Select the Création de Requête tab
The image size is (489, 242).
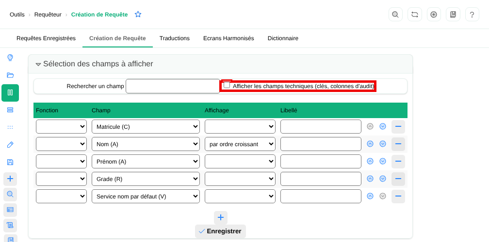tap(117, 38)
